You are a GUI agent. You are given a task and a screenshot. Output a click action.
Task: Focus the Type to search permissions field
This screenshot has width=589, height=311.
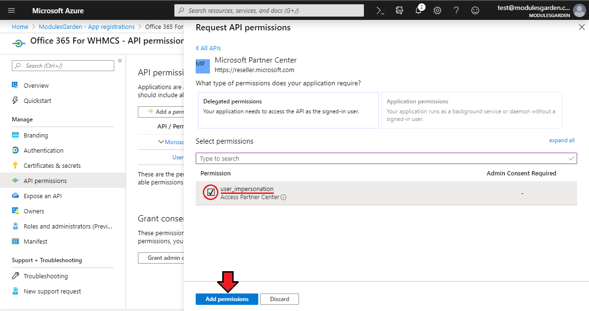[x=386, y=158]
